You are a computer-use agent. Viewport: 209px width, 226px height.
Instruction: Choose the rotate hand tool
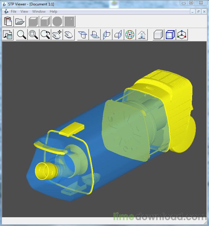(x=69, y=34)
